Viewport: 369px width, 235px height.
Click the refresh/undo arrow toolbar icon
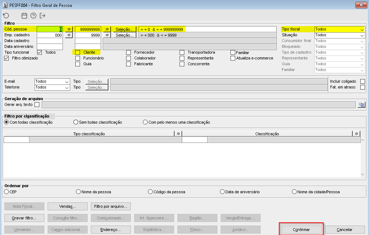point(6,16)
